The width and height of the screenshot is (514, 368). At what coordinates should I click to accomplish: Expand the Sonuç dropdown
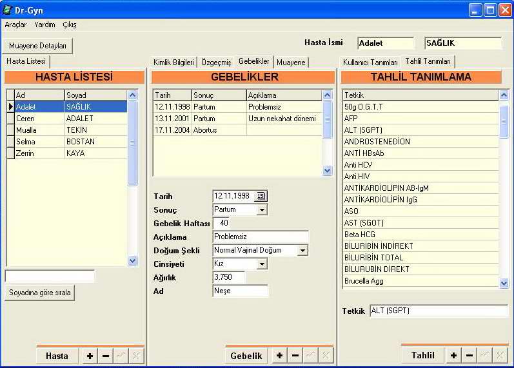click(261, 210)
